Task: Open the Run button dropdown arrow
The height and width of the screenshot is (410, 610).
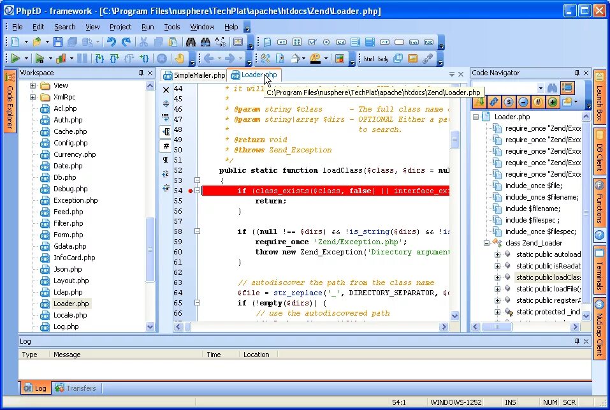Action: pyautogui.click(x=26, y=59)
